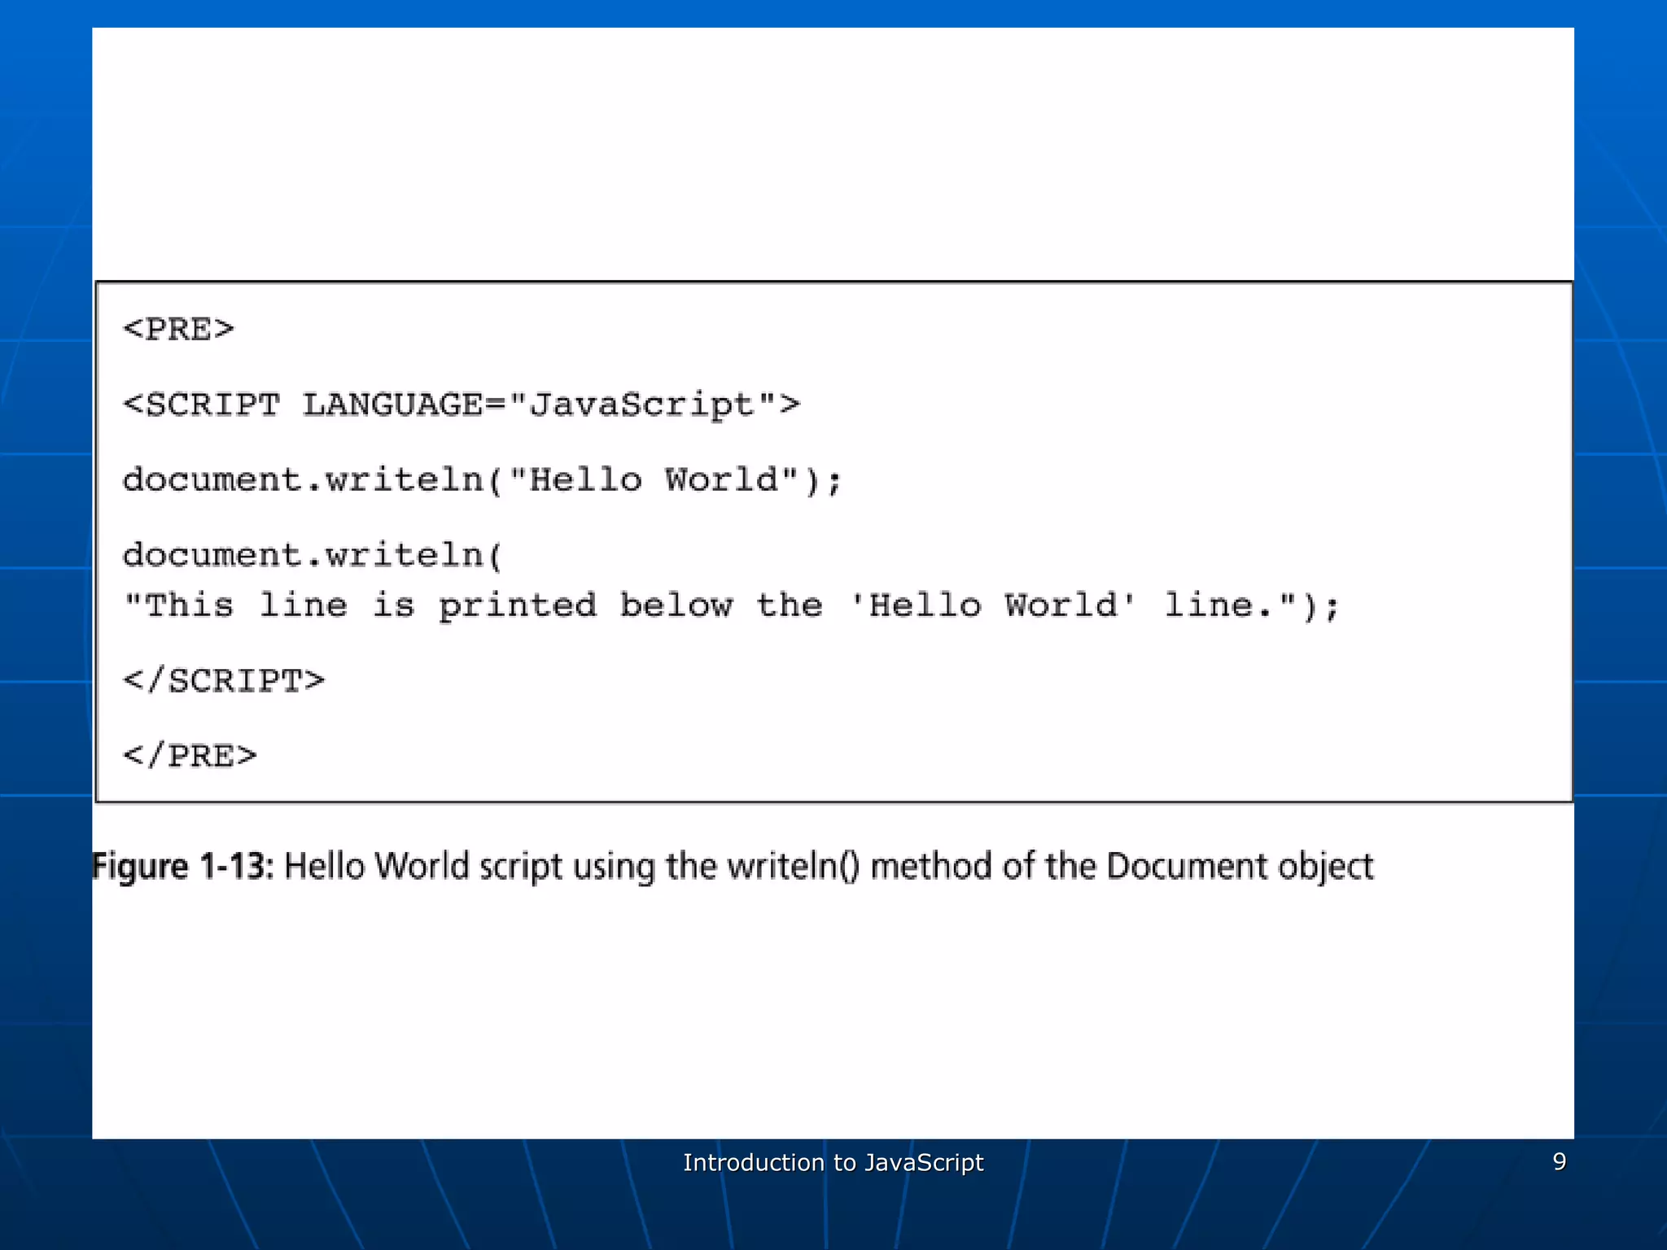Click the closing </SCRIPT> tag

tap(224, 680)
